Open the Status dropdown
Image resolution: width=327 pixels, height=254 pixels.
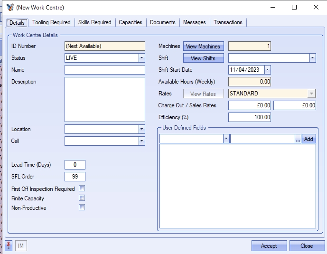pos(141,58)
